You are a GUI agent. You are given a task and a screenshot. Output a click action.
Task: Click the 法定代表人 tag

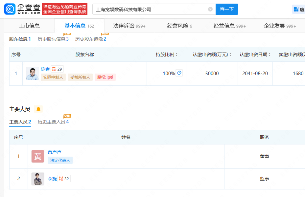(60, 160)
